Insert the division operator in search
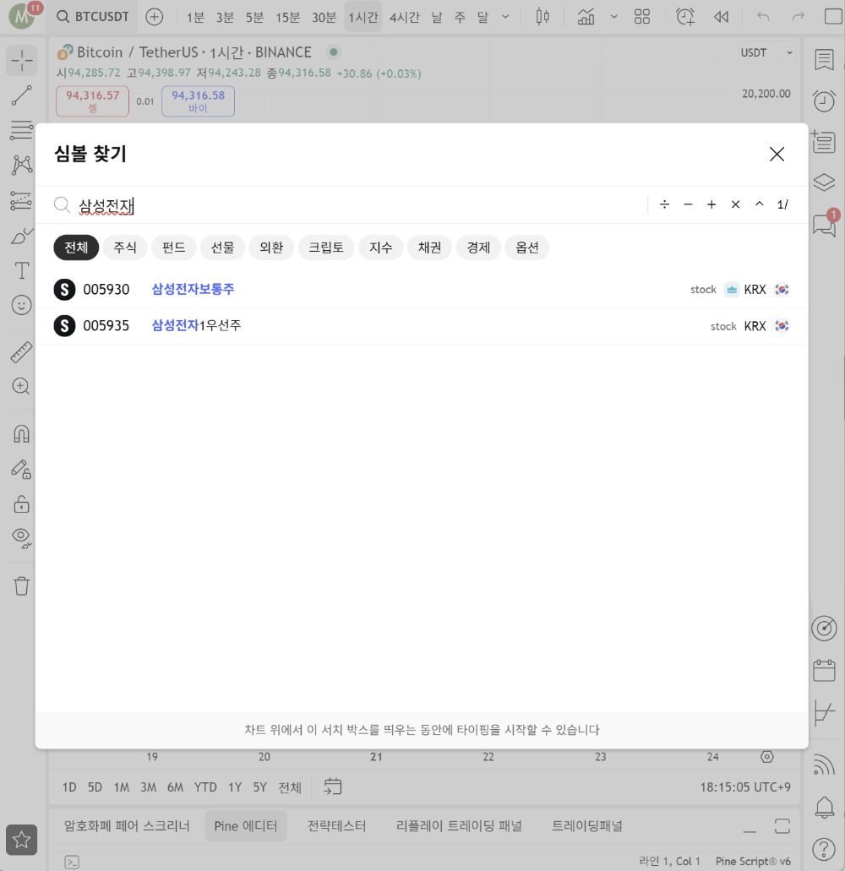845x871 pixels. [x=664, y=205]
